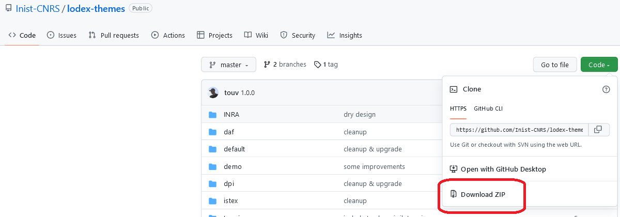Open the master branch dropdown

228,65
